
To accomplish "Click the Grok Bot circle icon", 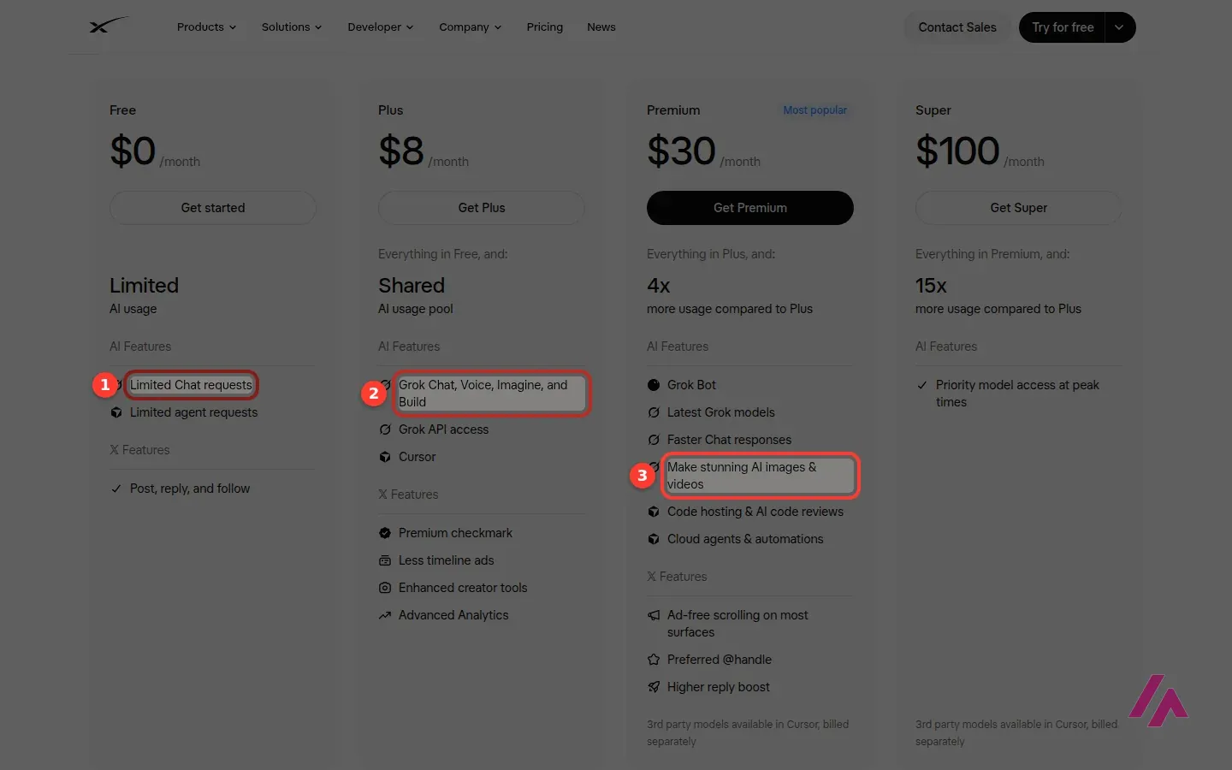I will tap(654, 385).
